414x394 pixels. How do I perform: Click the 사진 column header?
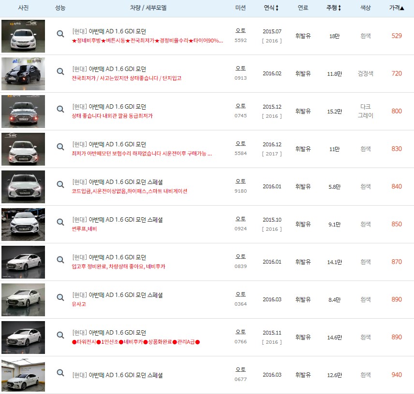(x=23, y=8)
